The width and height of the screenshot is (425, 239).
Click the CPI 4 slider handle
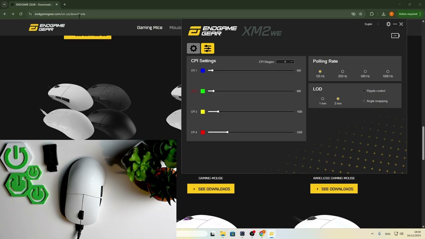click(x=227, y=132)
